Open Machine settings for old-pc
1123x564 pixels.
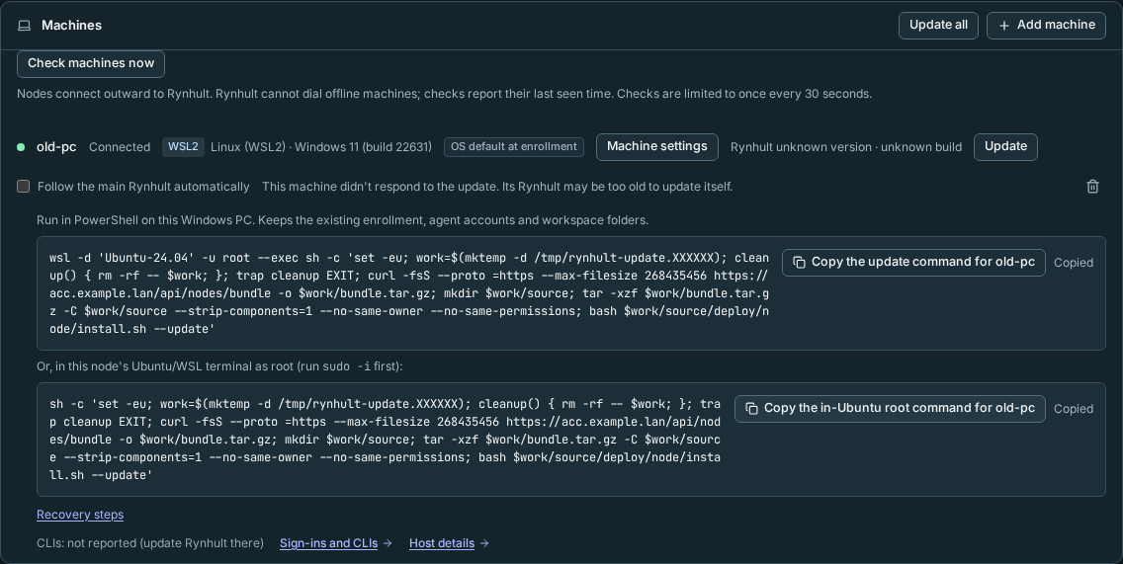(x=656, y=147)
